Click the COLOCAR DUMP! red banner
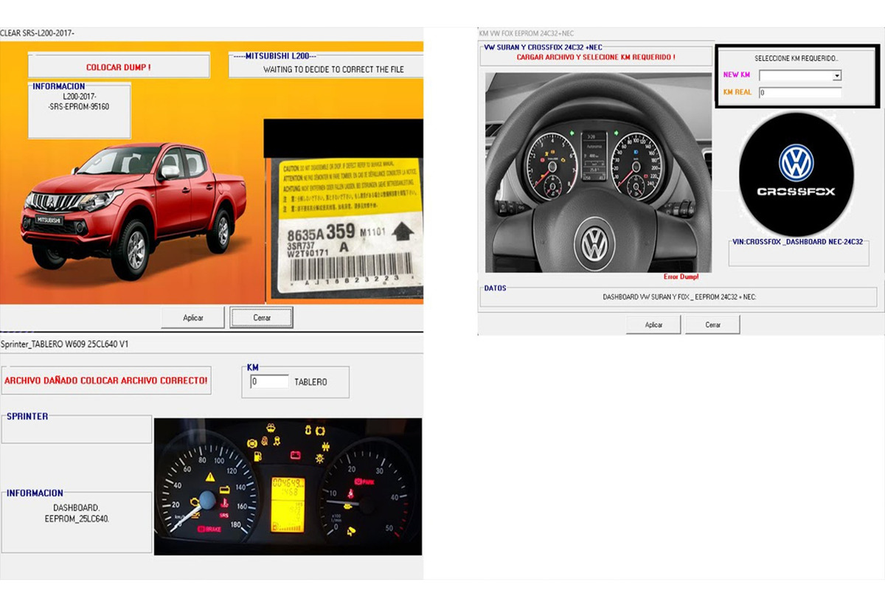Screen dimensions: 885x607 (119, 66)
